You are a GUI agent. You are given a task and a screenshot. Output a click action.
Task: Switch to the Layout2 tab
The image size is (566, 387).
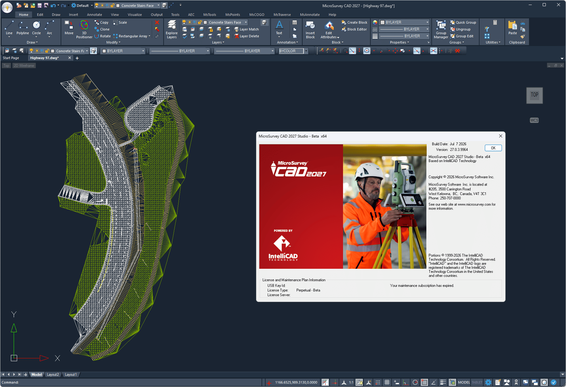pos(53,374)
